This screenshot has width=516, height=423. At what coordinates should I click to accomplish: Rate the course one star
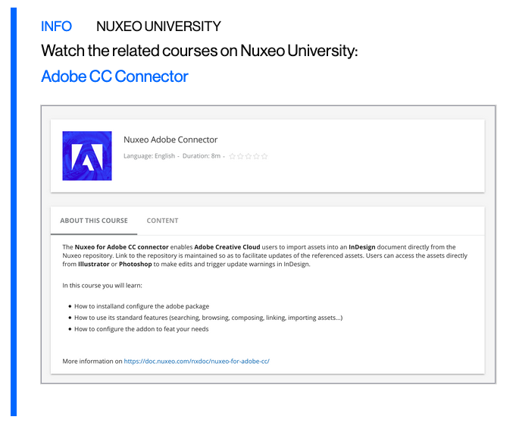(x=233, y=156)
